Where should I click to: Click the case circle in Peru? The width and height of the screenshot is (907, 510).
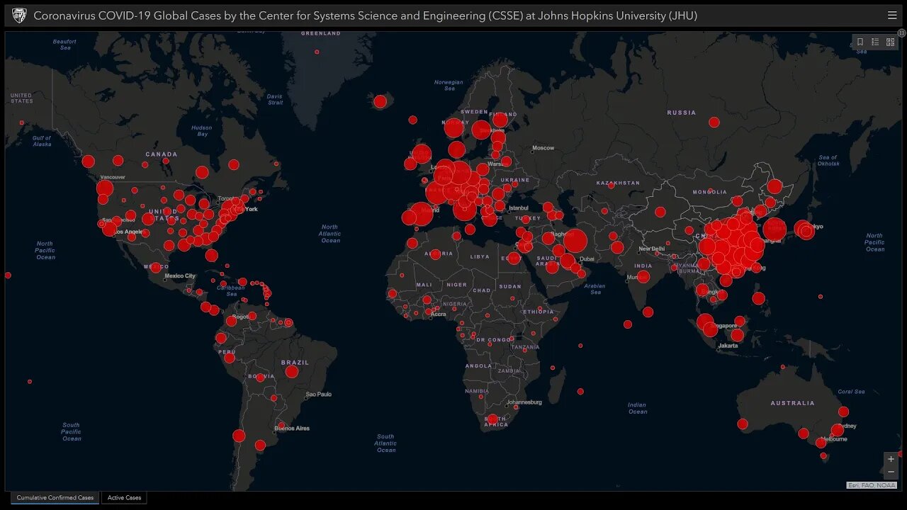pos(230,358)
